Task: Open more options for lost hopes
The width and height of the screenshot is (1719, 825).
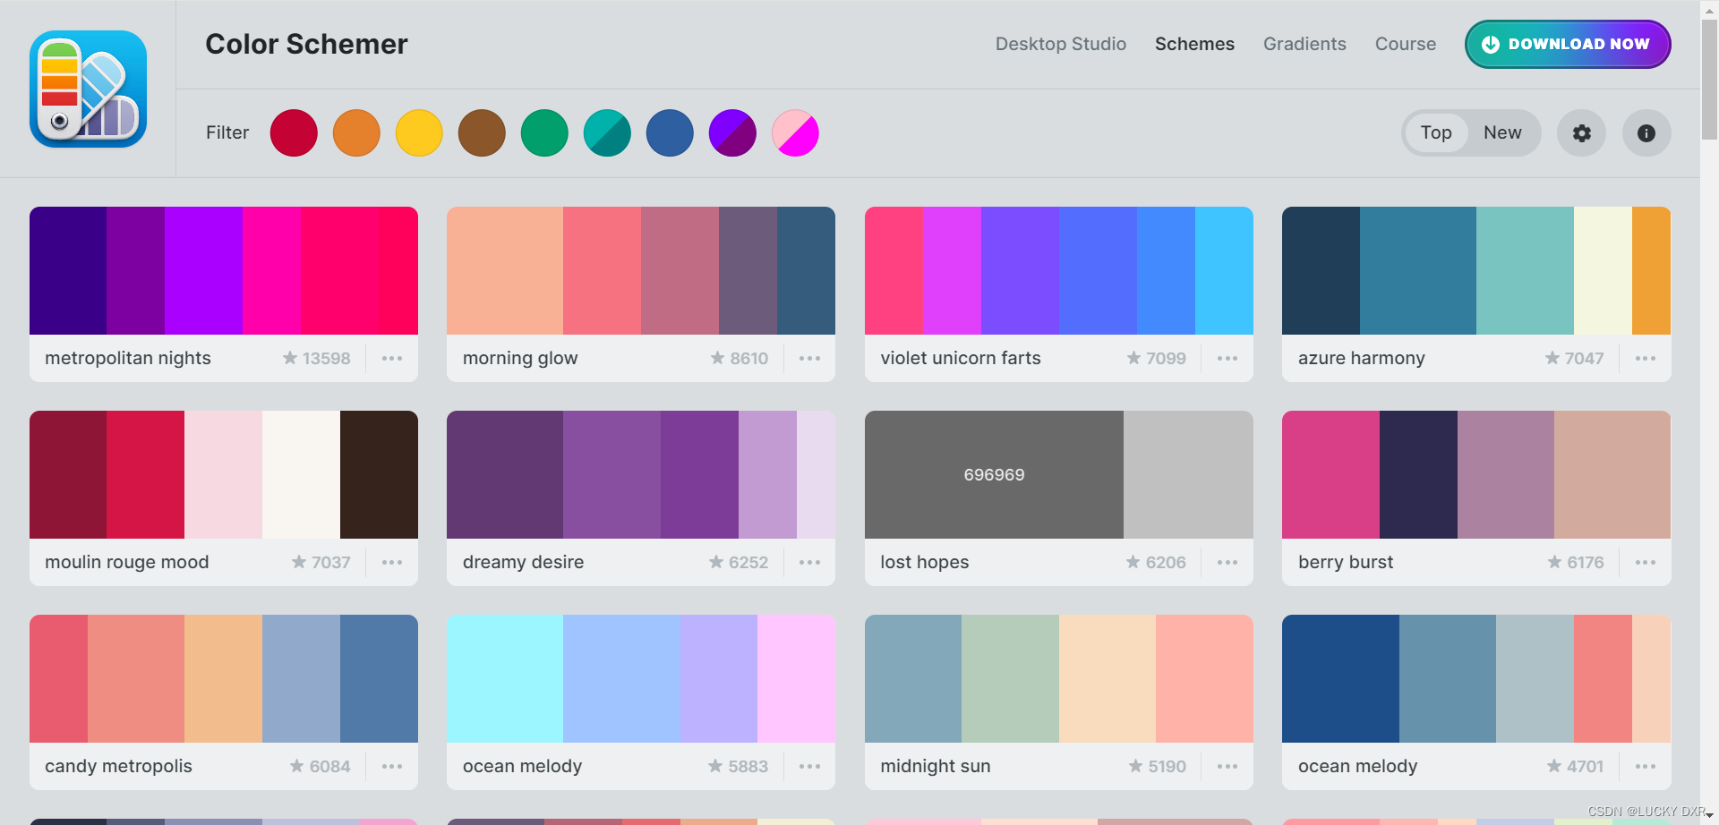Action: click(x=1227, y=562)
